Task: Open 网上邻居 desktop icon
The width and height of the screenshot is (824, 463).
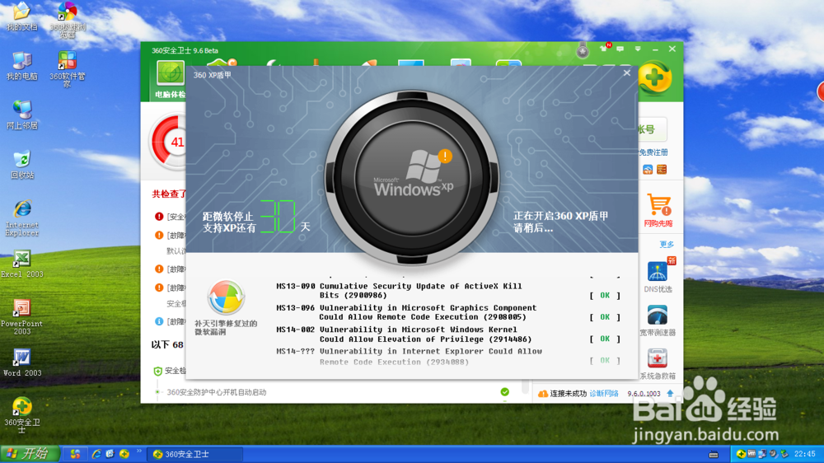Action: (21, 115)
